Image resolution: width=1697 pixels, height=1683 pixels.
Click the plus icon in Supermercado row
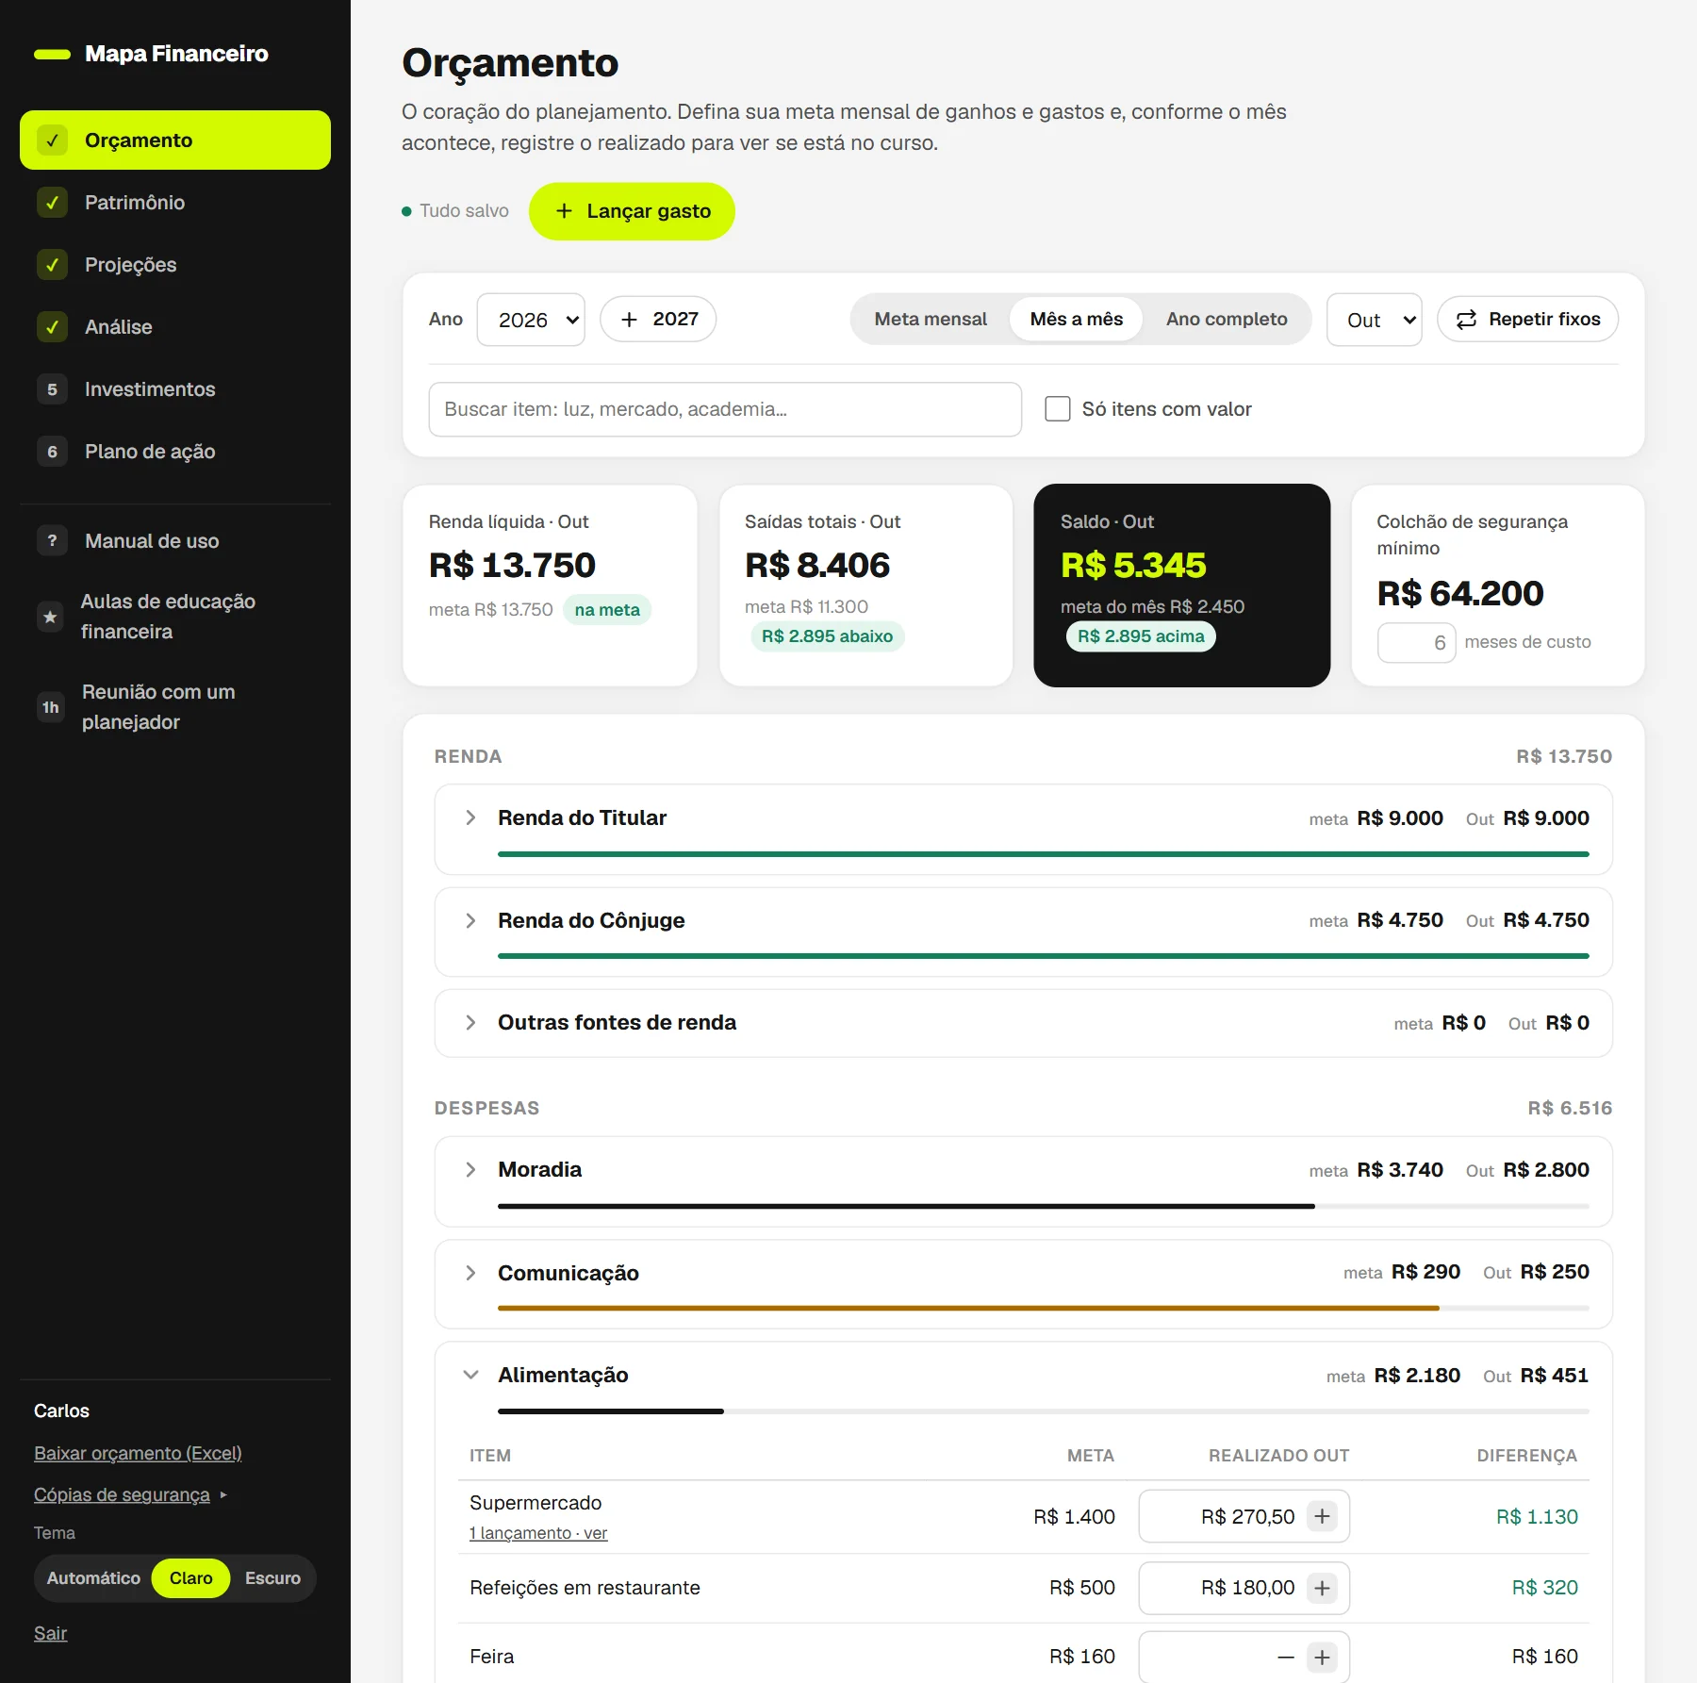[1322, 1516]
